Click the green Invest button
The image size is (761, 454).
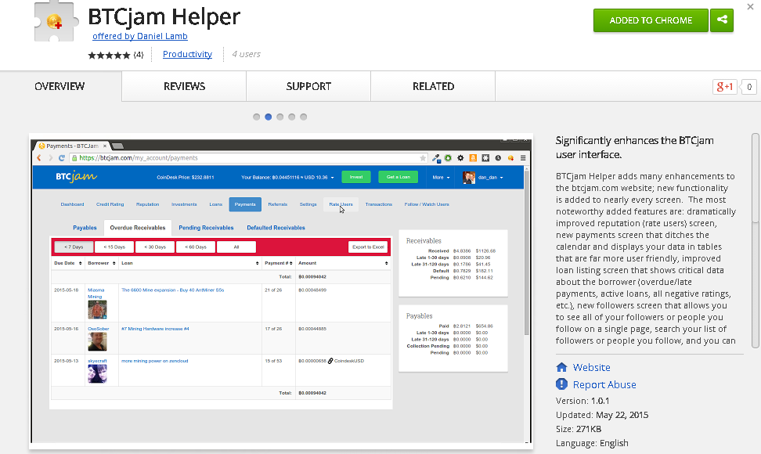pyautogui.click(x=355, y=177)
